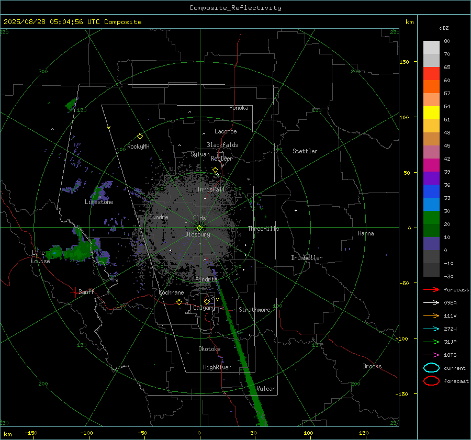The width and height of the screenshot is (471, 440).
Task: Click the Limestone label
Action: [x=99, y=202]
